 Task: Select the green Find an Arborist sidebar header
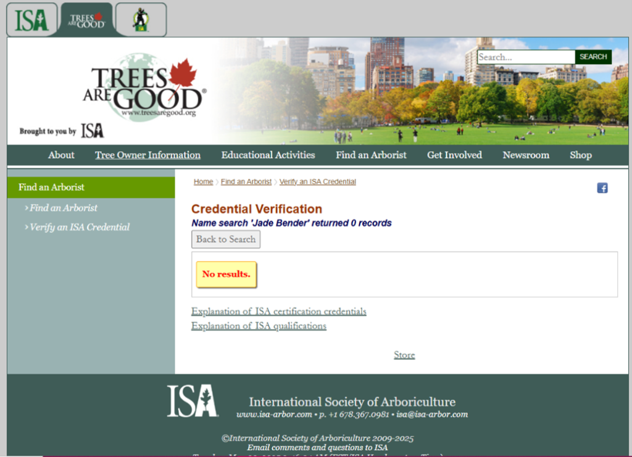click(x=91, y=187)
